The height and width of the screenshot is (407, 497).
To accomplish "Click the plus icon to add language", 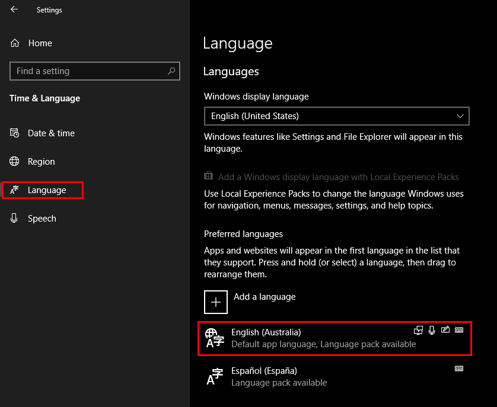I will pos(216,302).
